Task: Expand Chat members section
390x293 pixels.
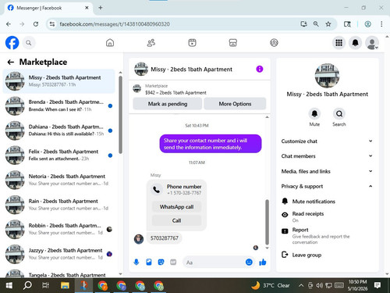Action: tap(327, 156)
